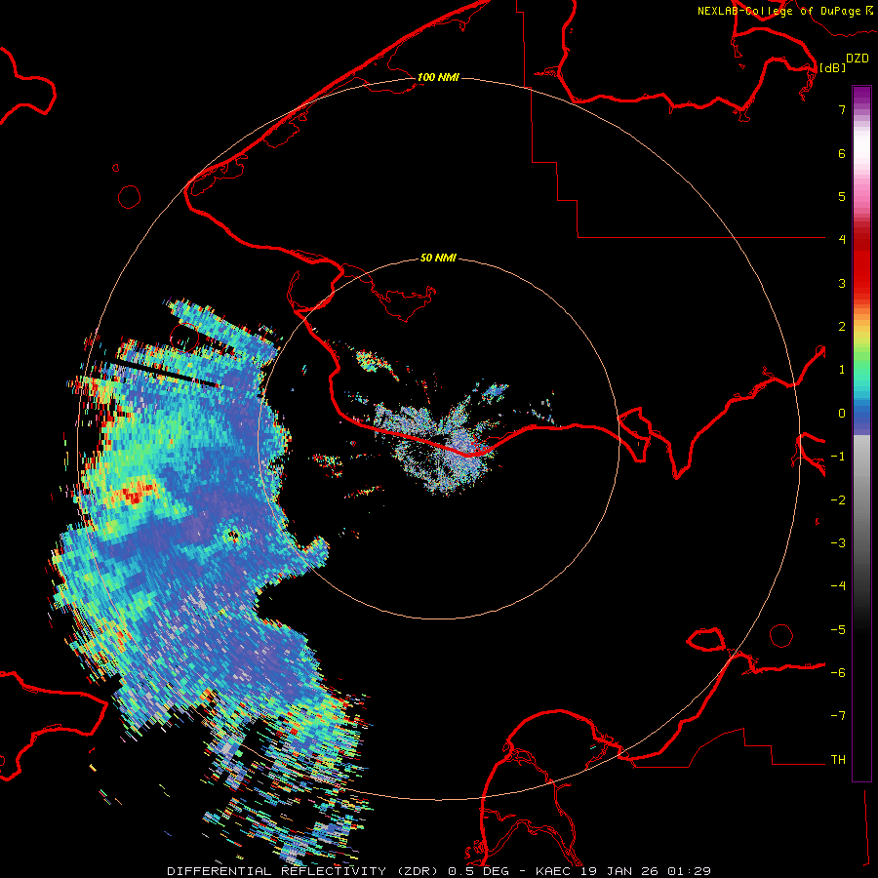
Task: Click the '4' value on the color scale
Action: coord(842,240)
